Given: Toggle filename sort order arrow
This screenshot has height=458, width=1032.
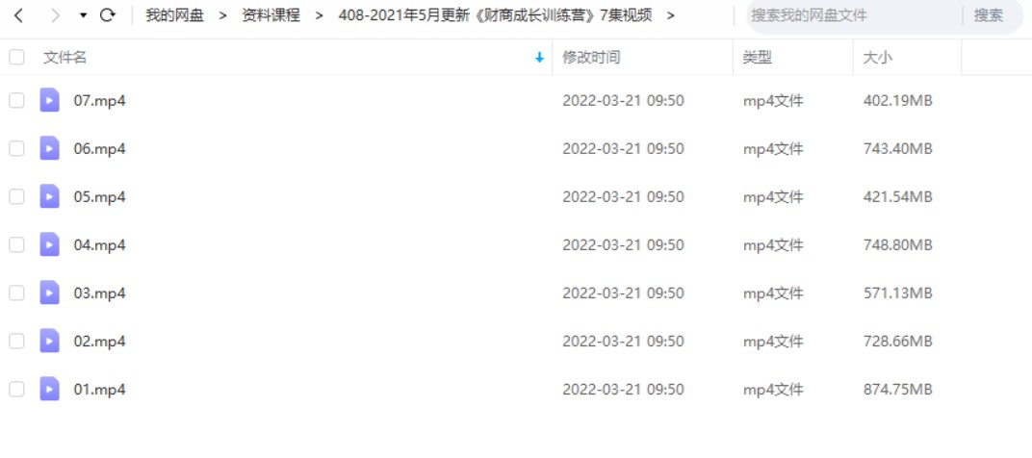Looking at the screenshot, I should pos(540,58).
